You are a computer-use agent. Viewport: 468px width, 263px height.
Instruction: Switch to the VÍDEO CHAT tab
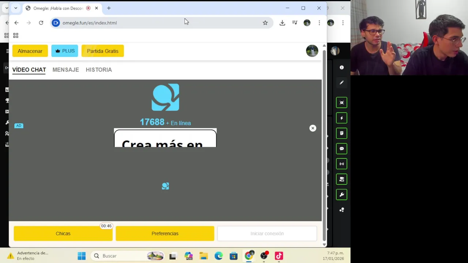click(x=29, y=70)
